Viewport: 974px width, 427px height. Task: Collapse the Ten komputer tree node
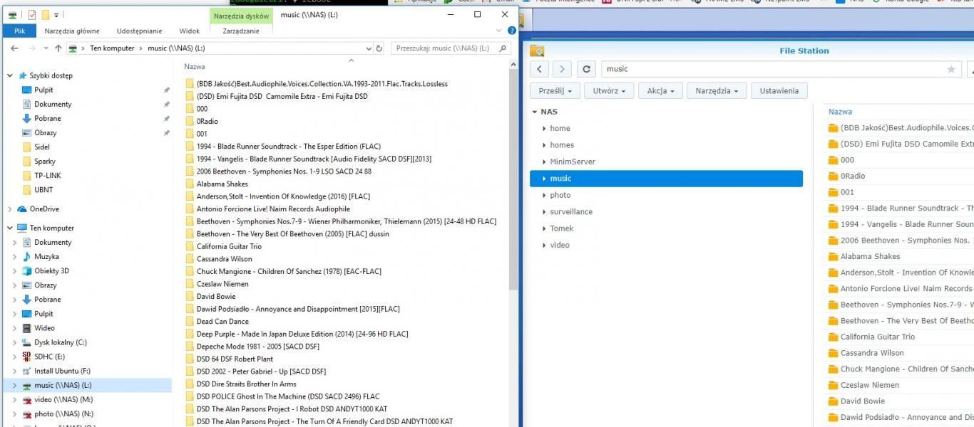point(10,228)
